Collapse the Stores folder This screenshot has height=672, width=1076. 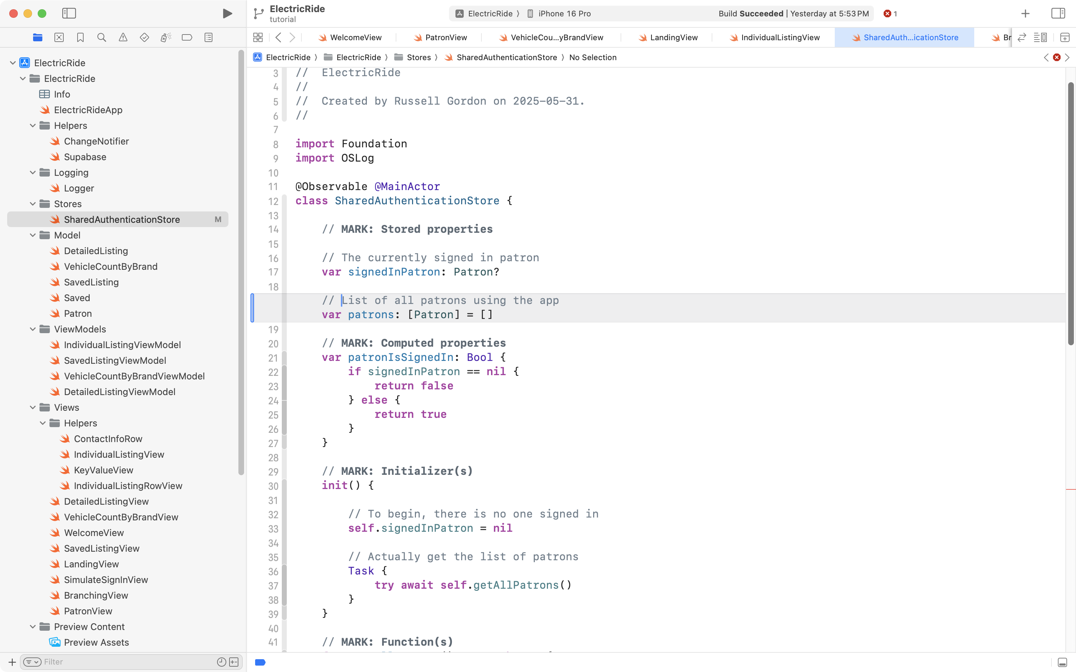[x=32, y=204]
